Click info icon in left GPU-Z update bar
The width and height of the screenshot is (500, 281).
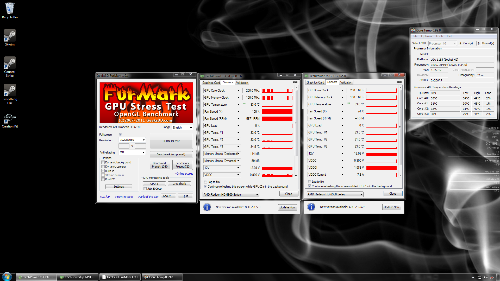pyautogui.click(x=207, y=207)
